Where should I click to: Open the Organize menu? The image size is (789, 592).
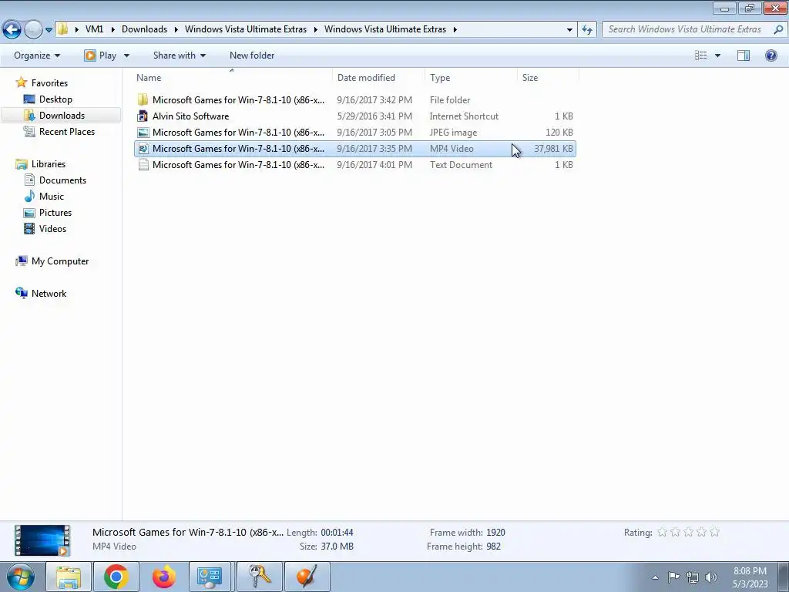click(x=37, y=55)
